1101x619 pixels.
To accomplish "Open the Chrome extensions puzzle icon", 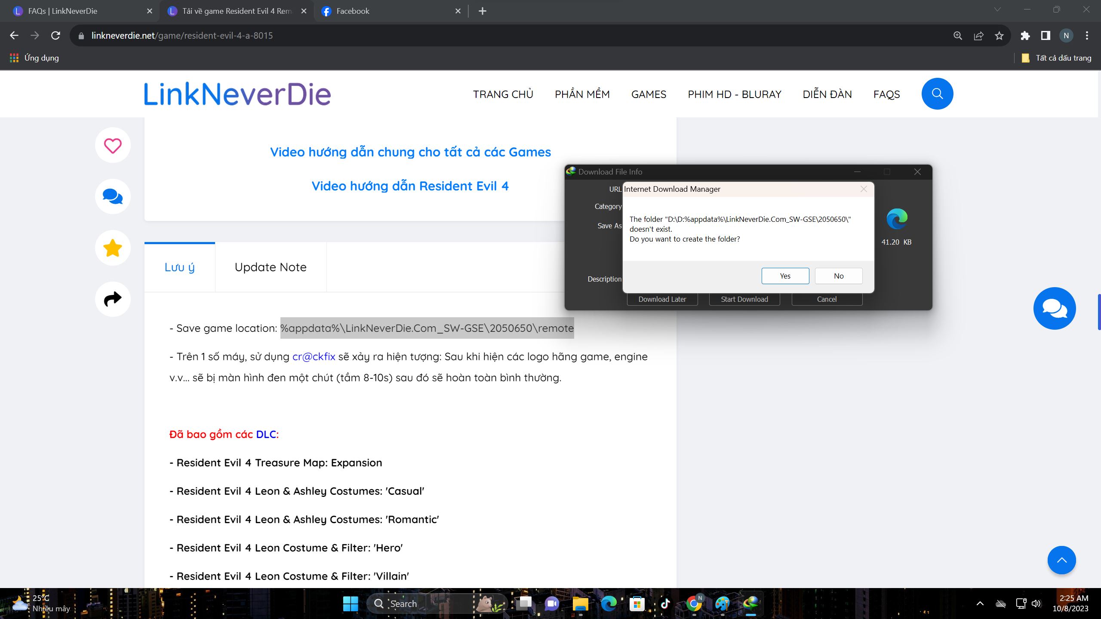I will pyautogui.click(x=1025, y=36).
